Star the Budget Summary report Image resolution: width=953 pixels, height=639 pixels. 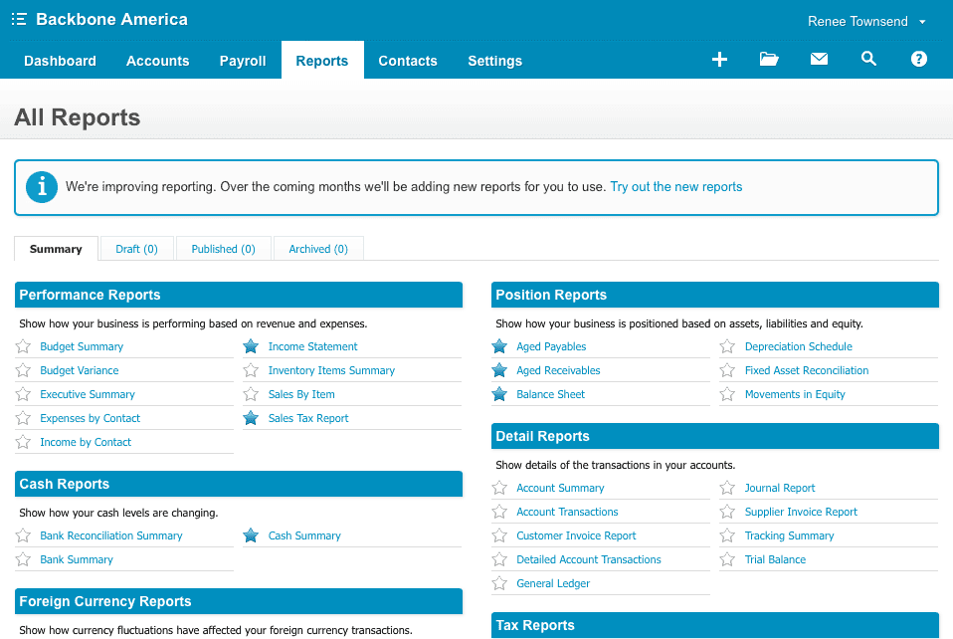23,346
